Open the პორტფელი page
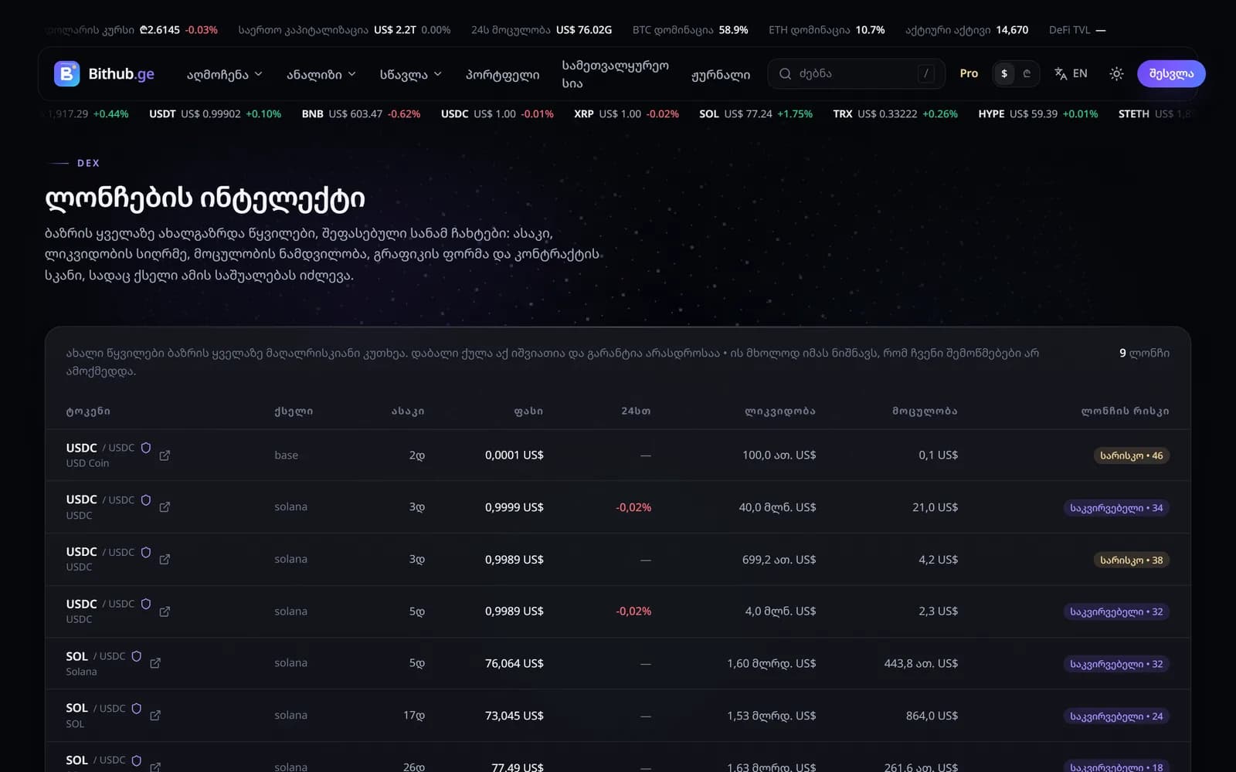Image resolution: width=1236 pixels, height=772 pixels. coord(502,74)
